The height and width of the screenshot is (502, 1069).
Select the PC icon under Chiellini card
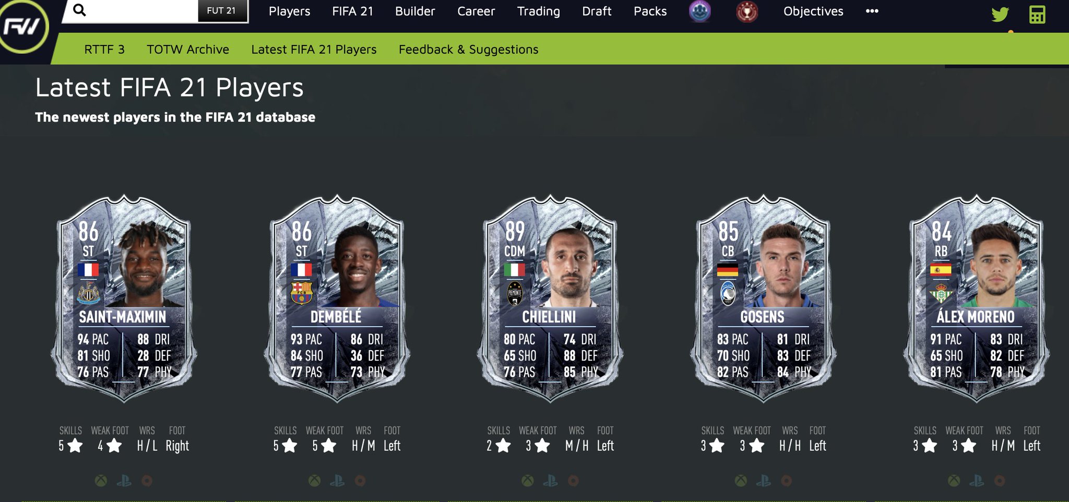(x=573, y=481)
